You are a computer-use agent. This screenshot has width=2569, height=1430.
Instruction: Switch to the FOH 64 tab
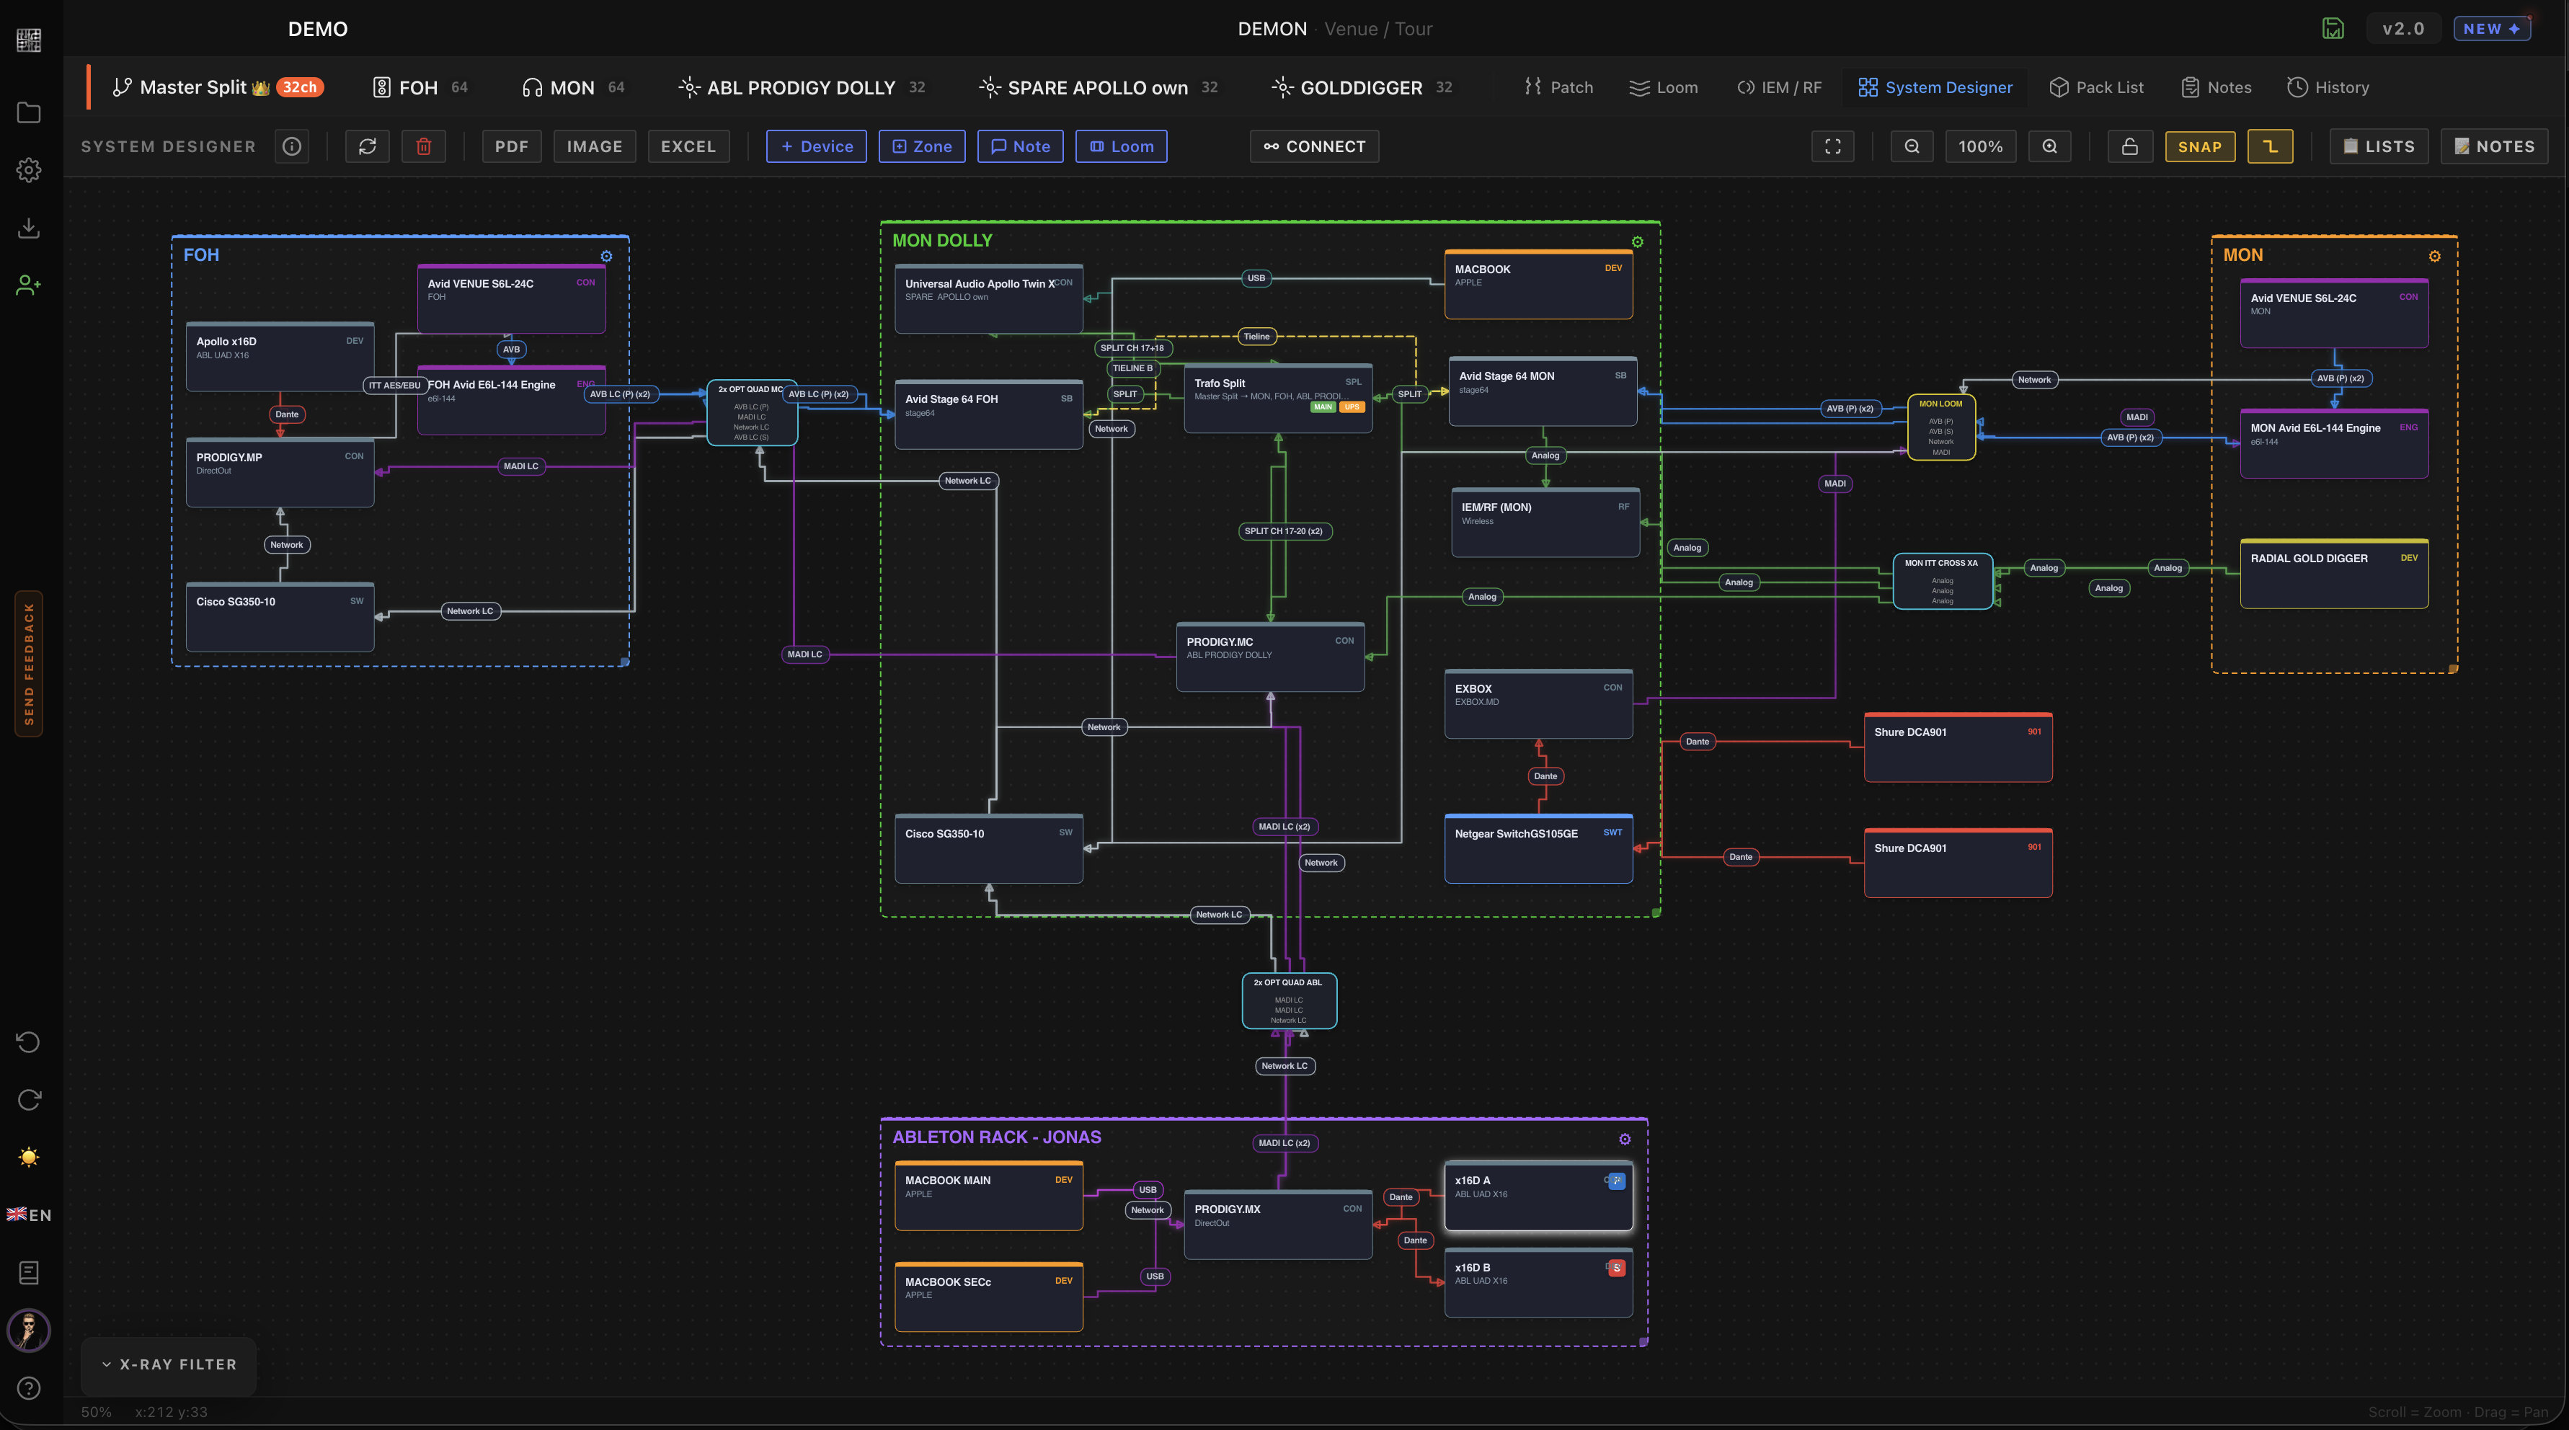[420, 88]
